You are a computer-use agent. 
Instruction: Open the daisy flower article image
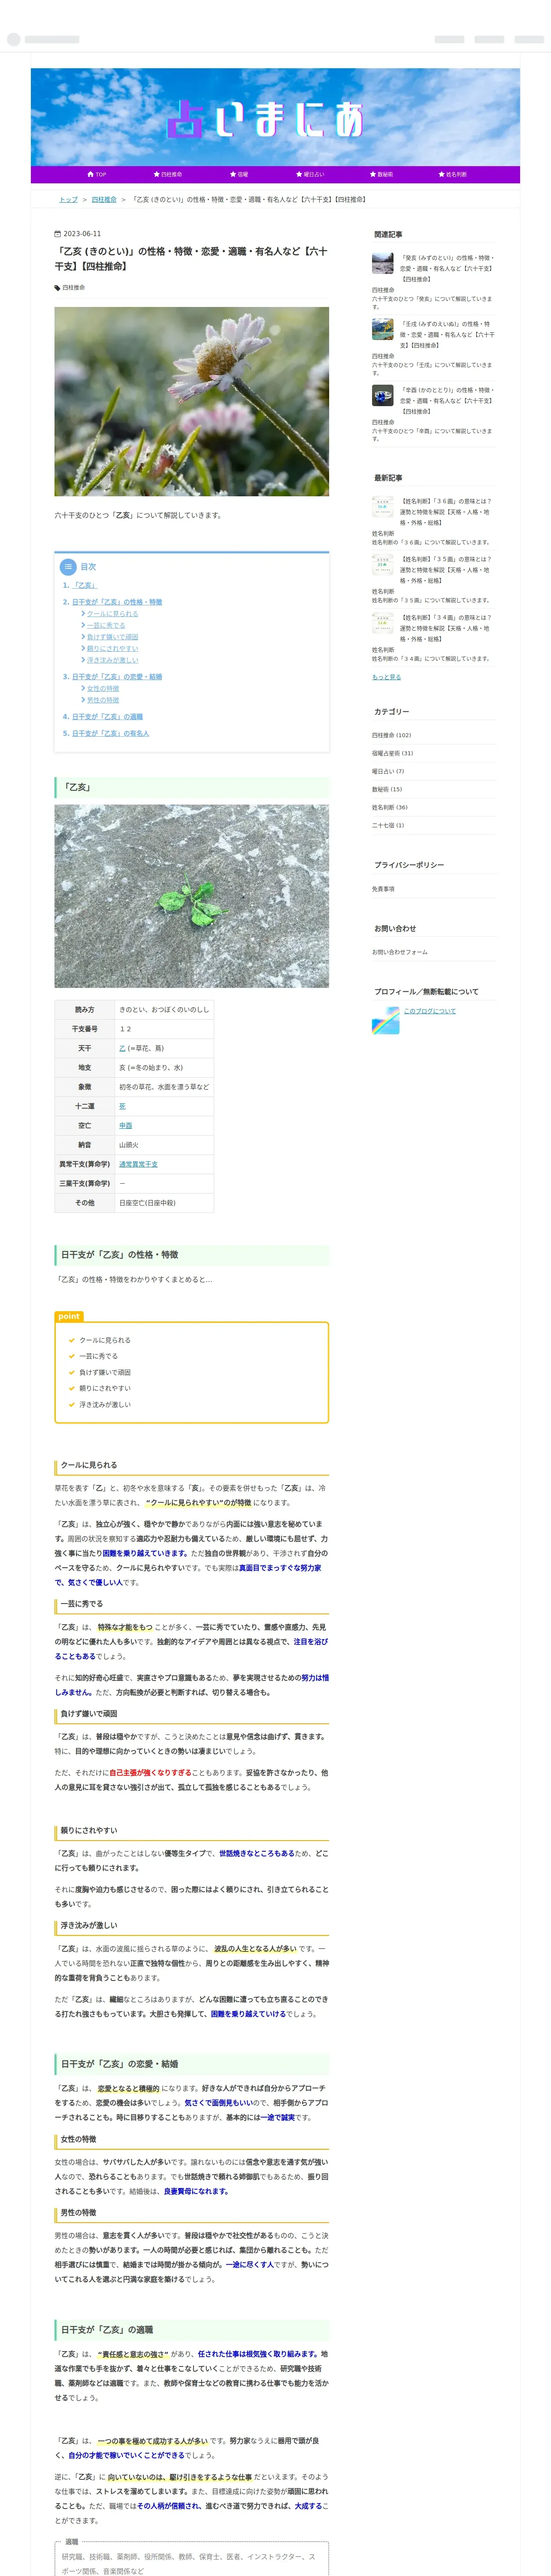191,401
